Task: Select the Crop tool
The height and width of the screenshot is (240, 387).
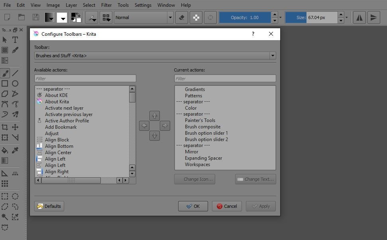Action: click(x=5, y=127)
